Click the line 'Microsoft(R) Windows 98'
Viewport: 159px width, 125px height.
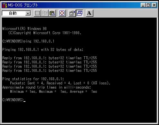click(24, 29)
